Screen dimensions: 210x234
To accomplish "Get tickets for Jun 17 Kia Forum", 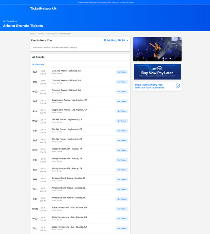I will click(122, 121).
